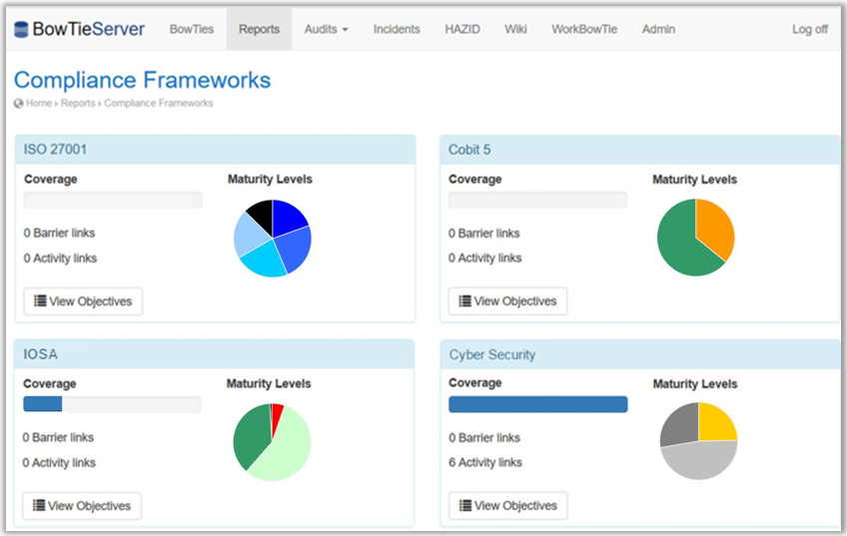847x536 pixels.
Task: Click the Cobit 5 maturity pie chart
Action: coord(695,238)
